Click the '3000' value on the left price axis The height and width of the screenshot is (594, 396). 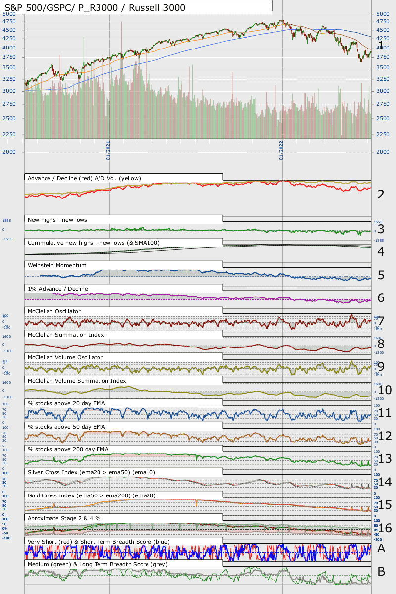click(9, 91)
